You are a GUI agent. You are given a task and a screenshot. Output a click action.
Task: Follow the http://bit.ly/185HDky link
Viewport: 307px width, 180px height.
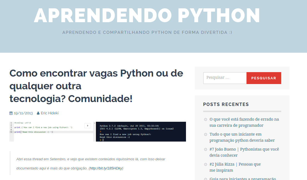click(x=106, y=168)
